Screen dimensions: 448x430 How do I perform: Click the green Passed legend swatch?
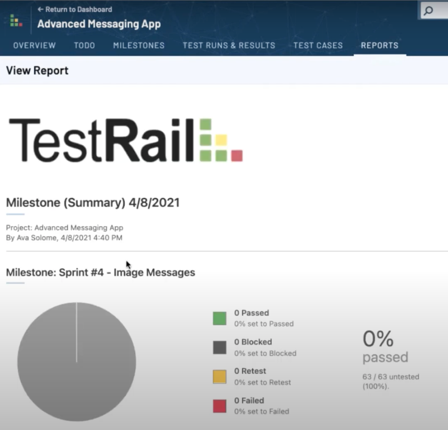point(220,318)
